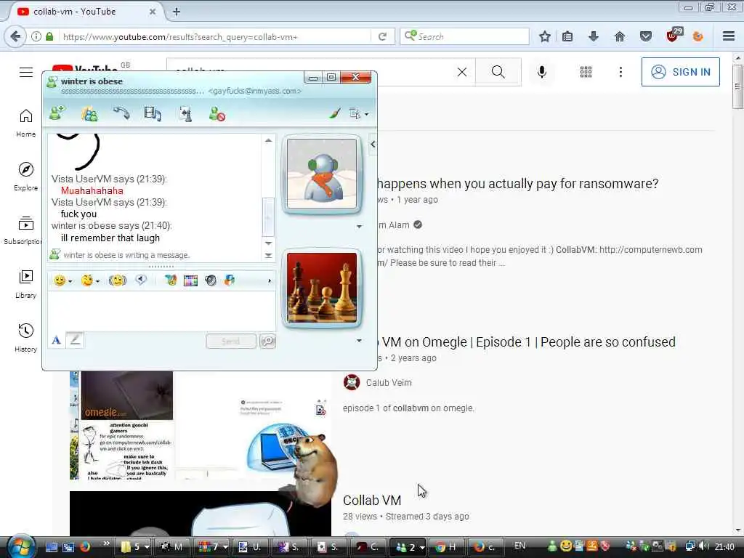Click the contact's snowman display picture

[x=322, y=174]
